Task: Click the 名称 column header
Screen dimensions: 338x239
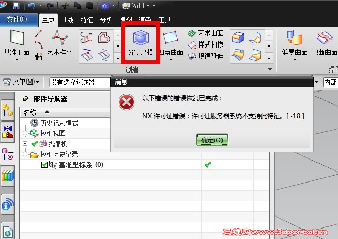Action: click(x=30, y=112)
